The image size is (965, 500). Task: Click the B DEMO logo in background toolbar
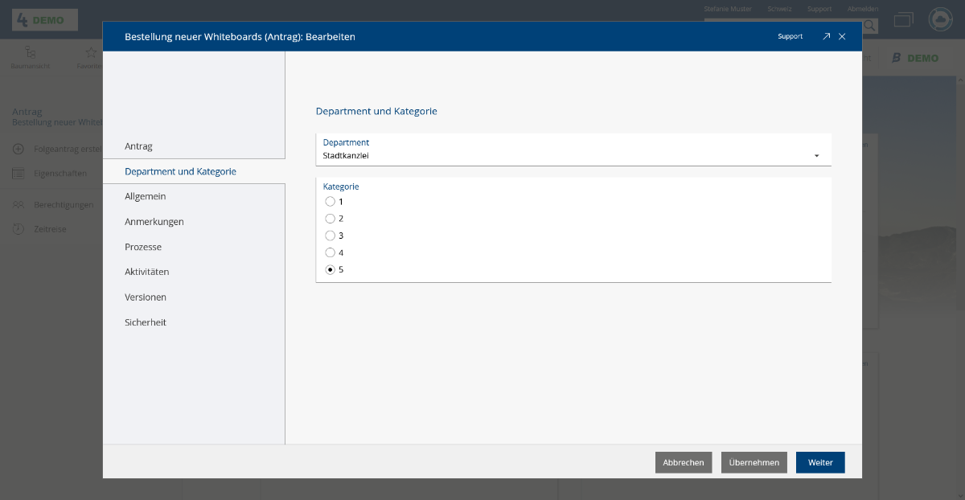point(915,58)
